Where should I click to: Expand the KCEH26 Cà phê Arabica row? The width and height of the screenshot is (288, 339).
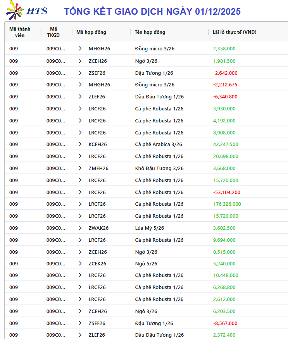[80, 145]
